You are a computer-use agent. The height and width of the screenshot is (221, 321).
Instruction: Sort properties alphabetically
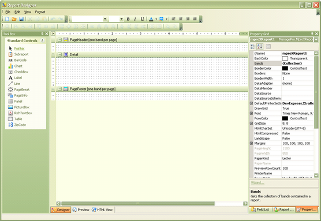point(260,47)
